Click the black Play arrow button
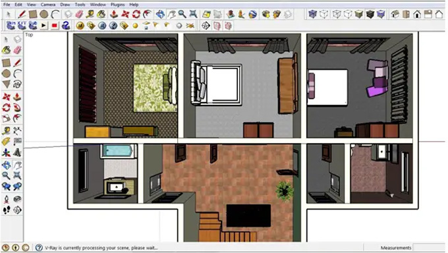 [43, 26]
